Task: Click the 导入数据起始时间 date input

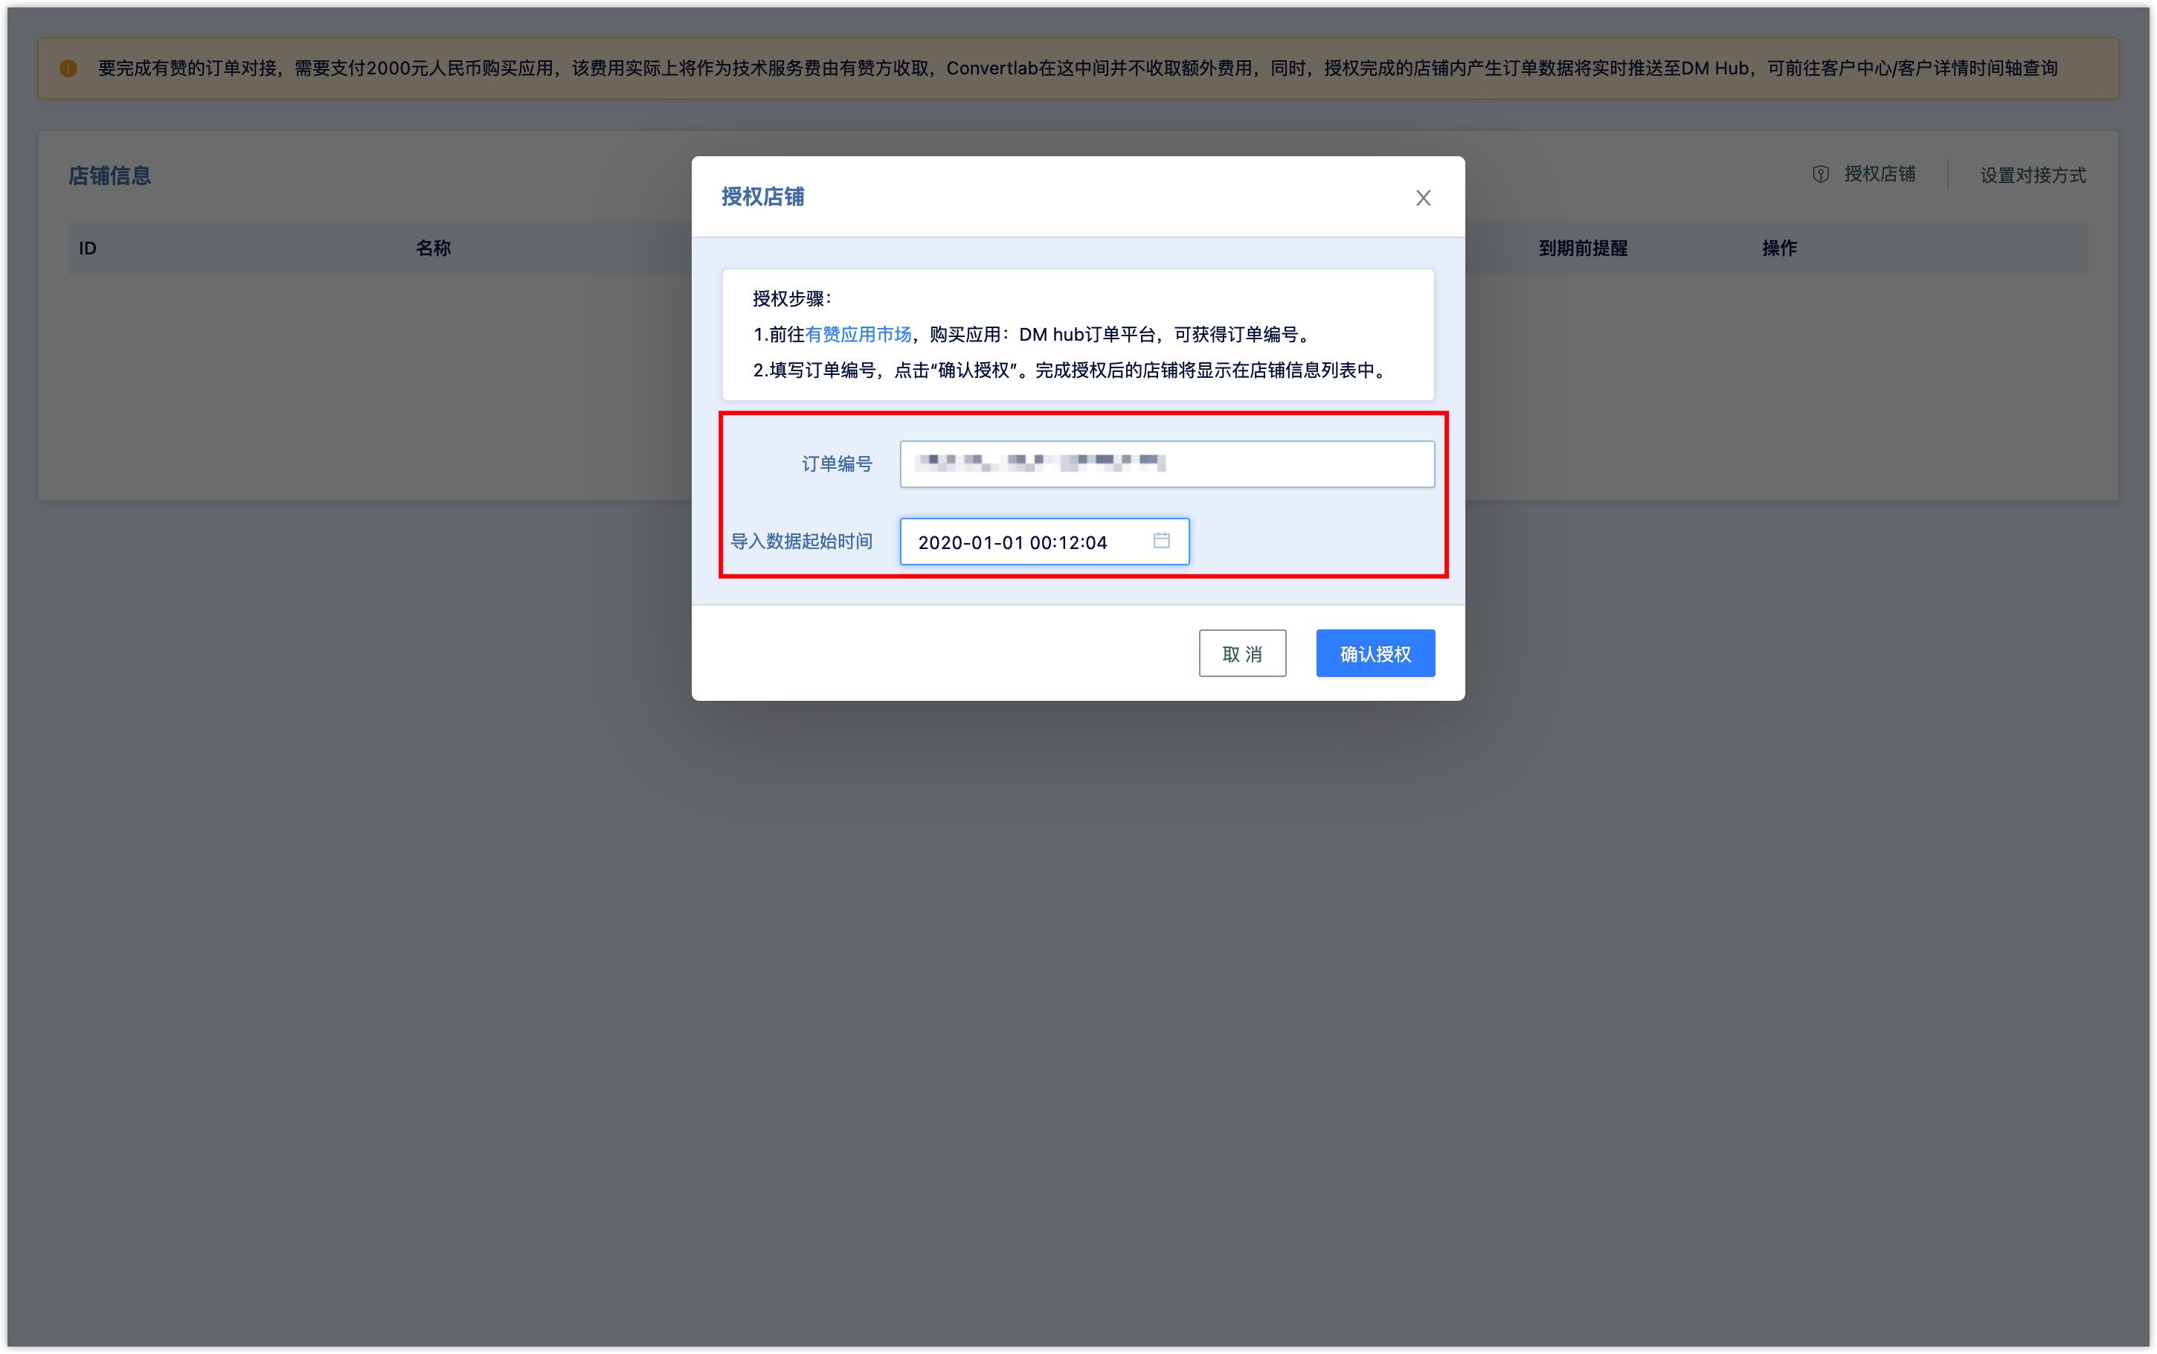Action: tap(1044, 542)
